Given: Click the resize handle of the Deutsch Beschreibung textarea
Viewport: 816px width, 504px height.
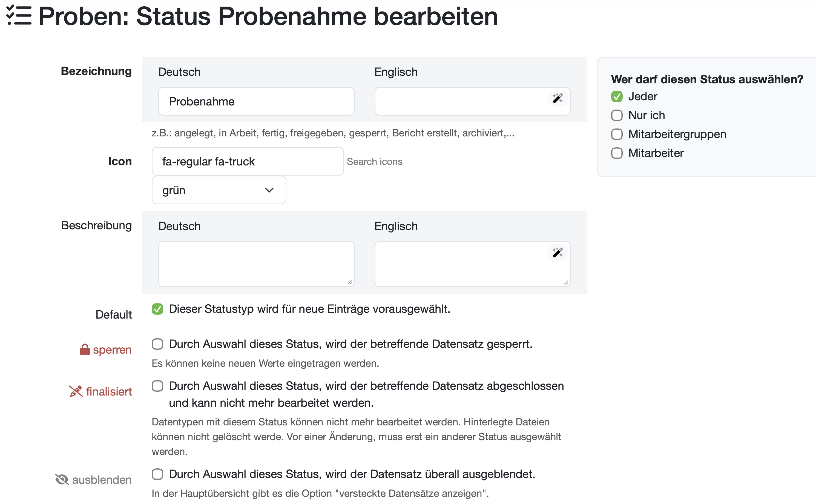Looking at the screenshot, I should tap(349, 282).
